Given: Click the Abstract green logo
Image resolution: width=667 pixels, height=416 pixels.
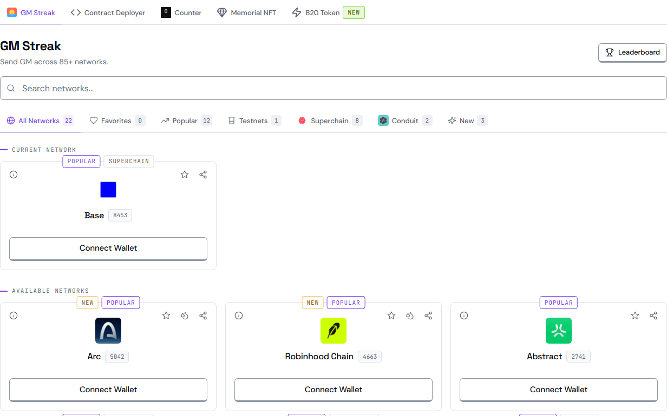Looking at the screenshot, I should coord(559,331).
